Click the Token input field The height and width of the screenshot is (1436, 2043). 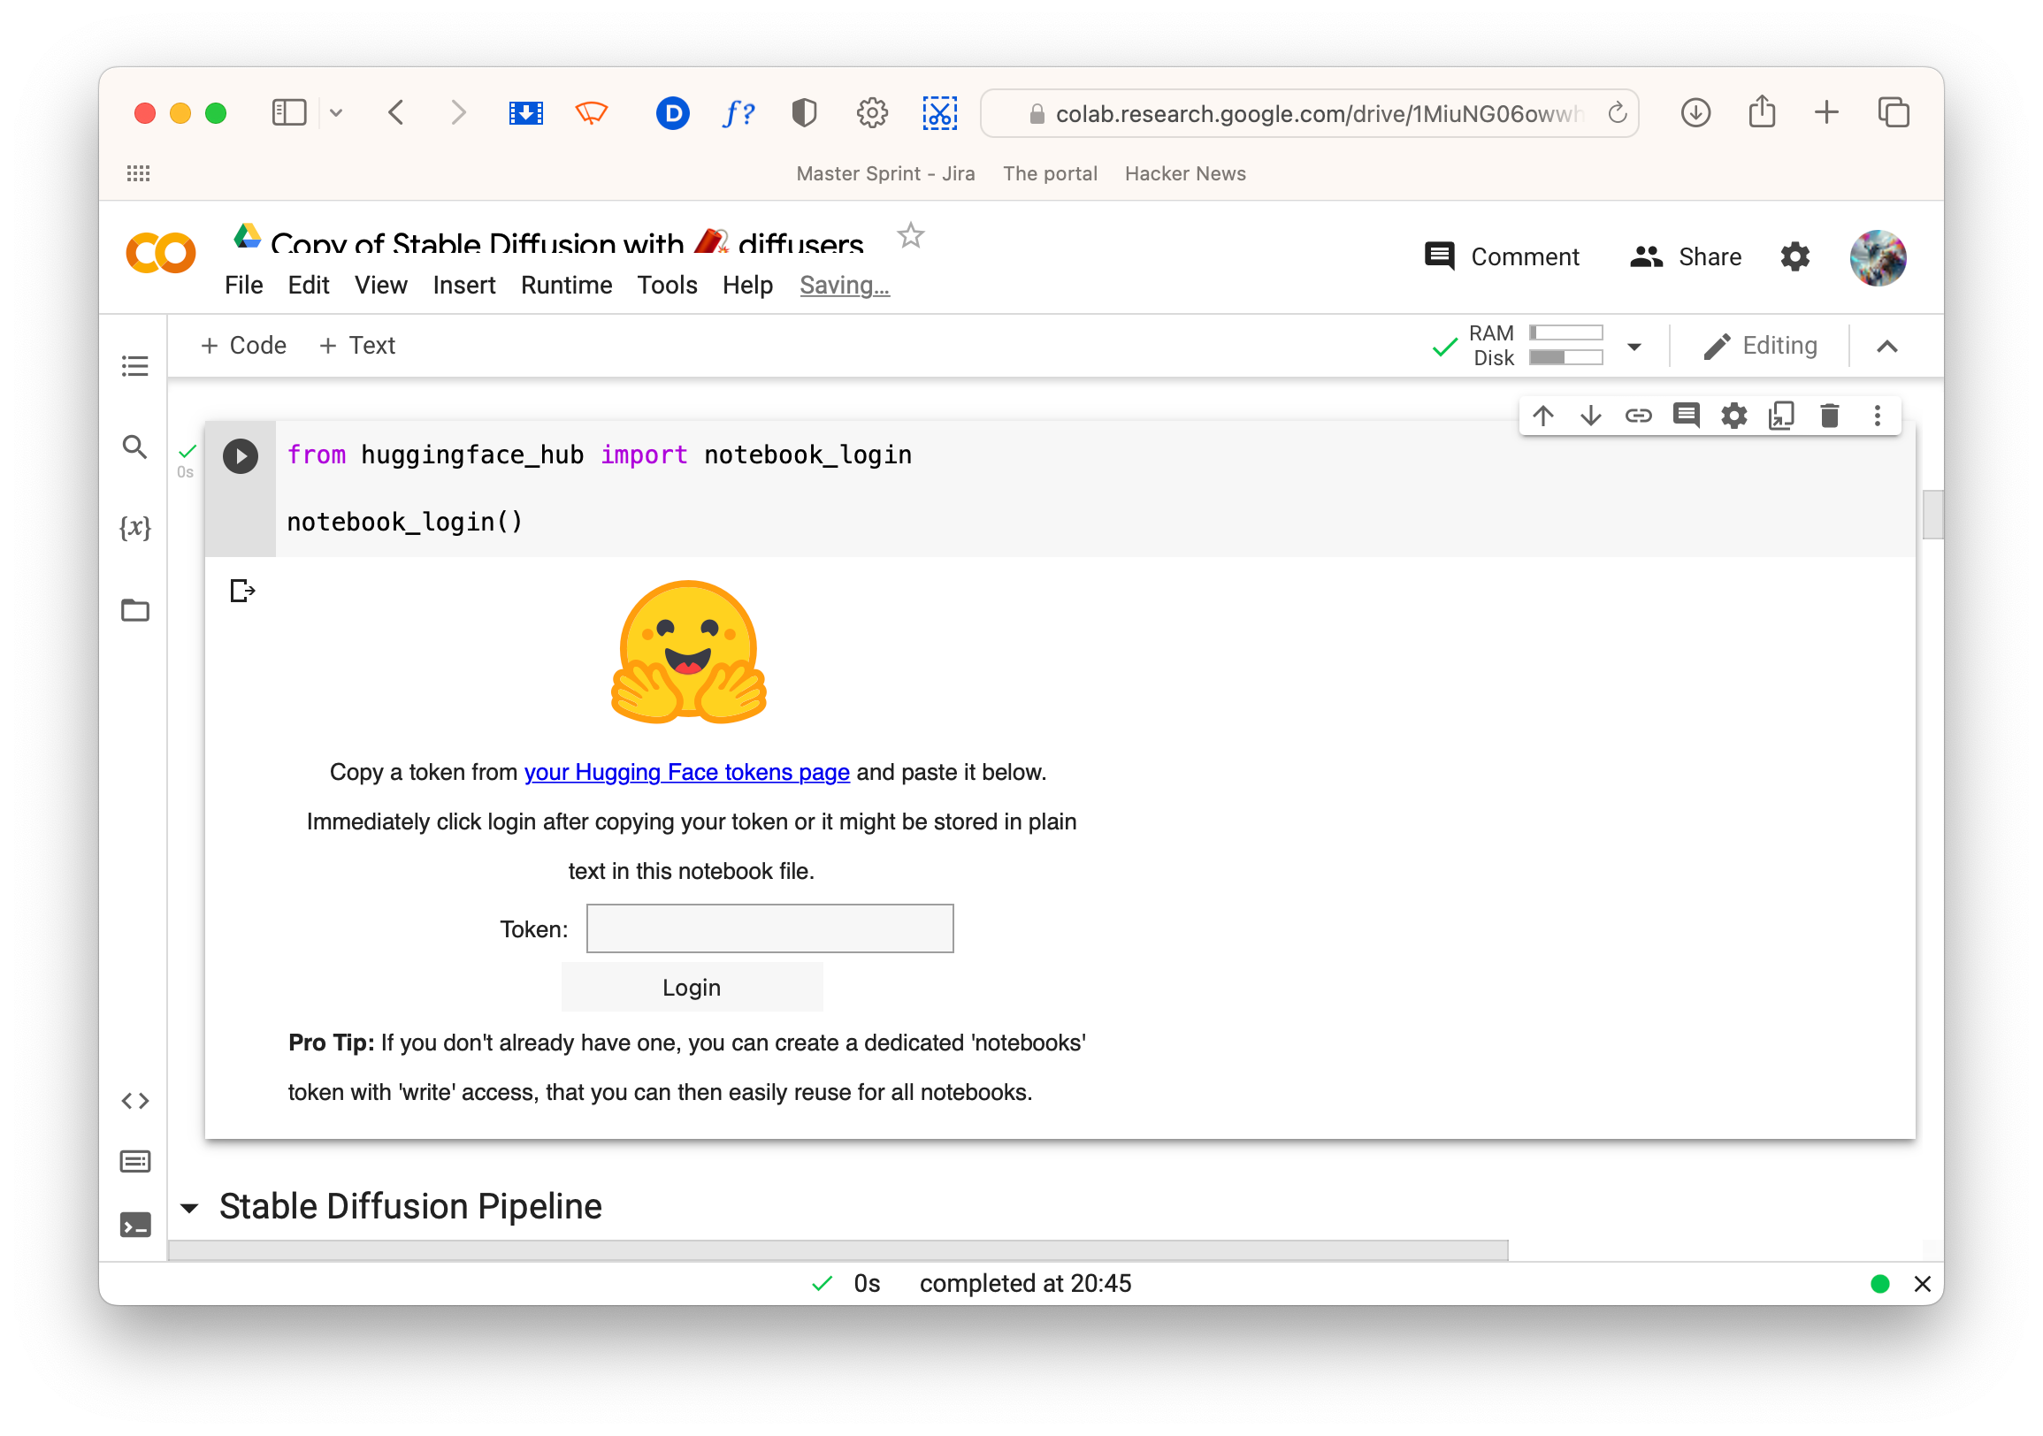click(x=772, y=927)
